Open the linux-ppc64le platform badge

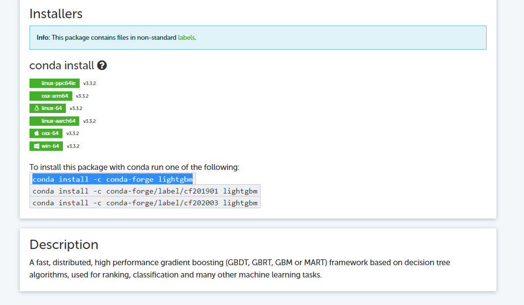click(x=55, y=83)
